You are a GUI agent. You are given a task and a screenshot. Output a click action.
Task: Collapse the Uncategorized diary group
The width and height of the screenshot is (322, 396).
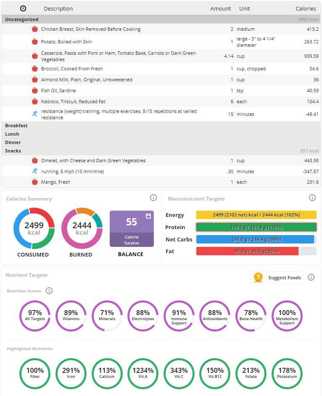click(x=161, y=19)
